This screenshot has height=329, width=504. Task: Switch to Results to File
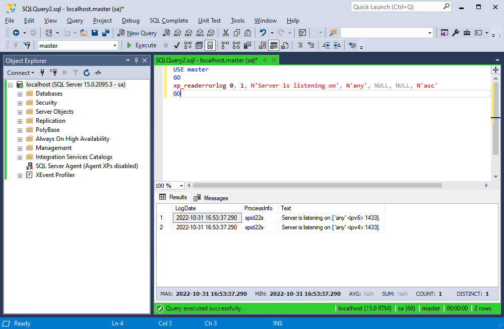coord(285,45)
